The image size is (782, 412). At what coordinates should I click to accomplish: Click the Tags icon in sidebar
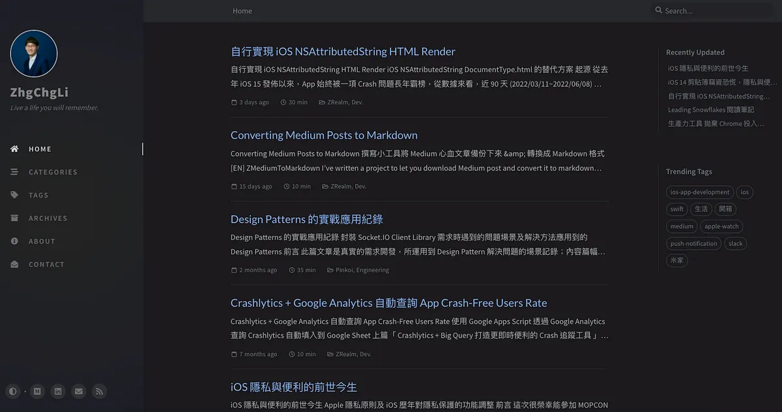[14, 195]
